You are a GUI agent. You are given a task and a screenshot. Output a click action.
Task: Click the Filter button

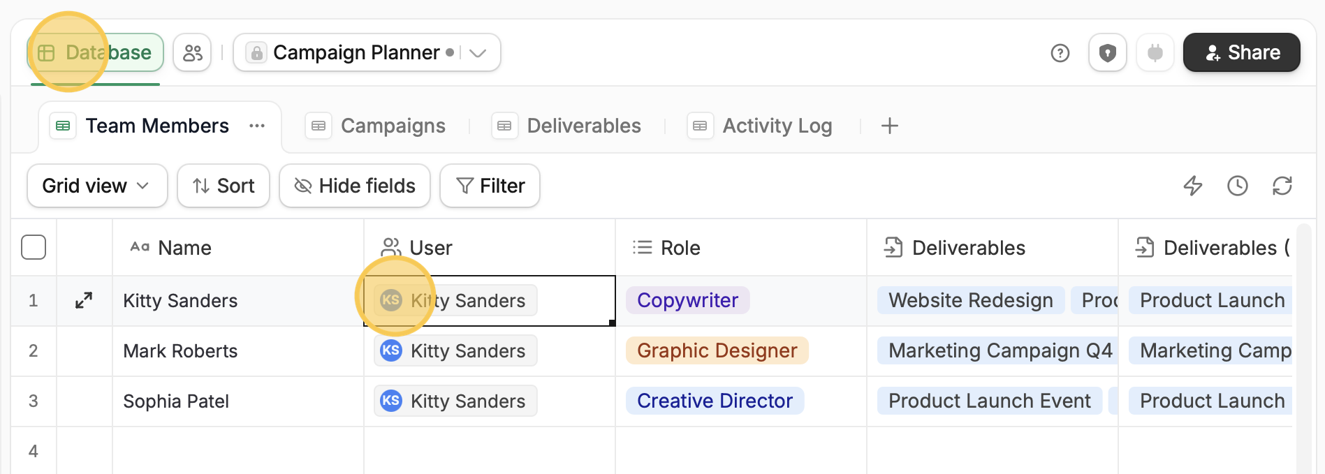490,186
